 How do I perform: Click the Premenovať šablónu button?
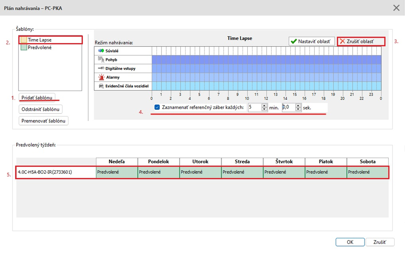pos(43,121)
